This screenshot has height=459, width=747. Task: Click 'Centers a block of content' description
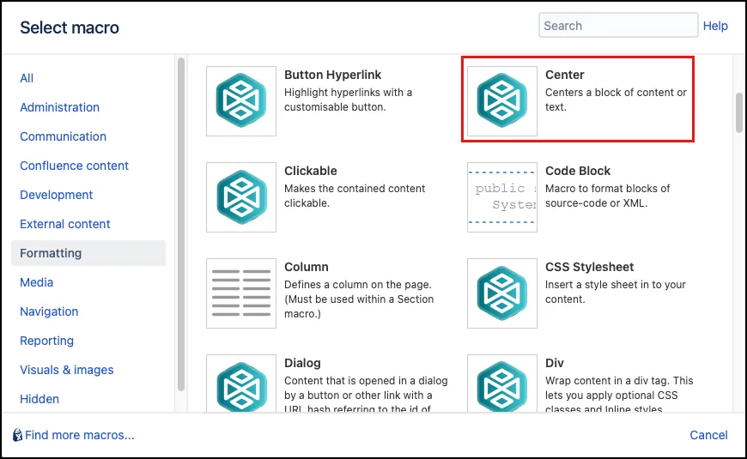pos(616,100)
